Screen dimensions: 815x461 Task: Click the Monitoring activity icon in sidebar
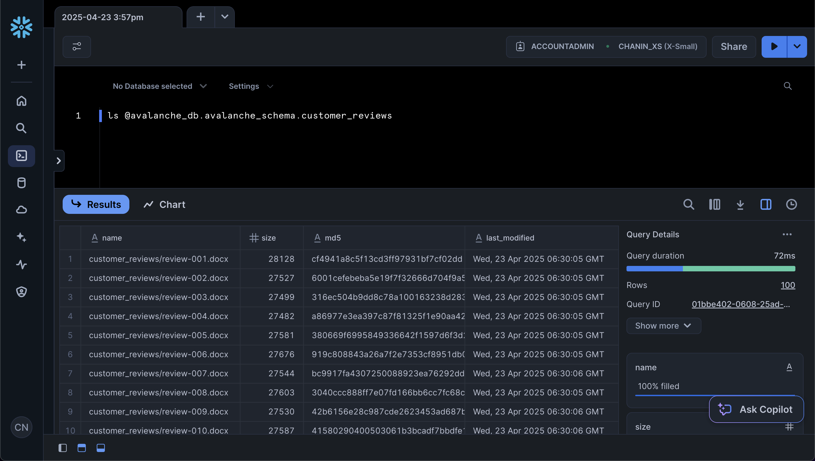point(21,264)
